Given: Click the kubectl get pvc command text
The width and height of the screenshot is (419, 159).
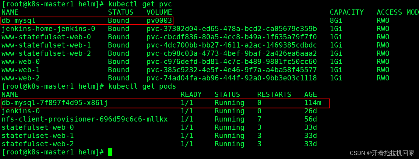Looking at the screenshot, I should 140,4.
